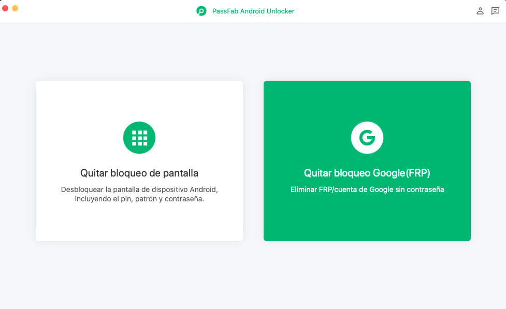
Task: Click the white circle around the Google logo
Action: [367, 137]
